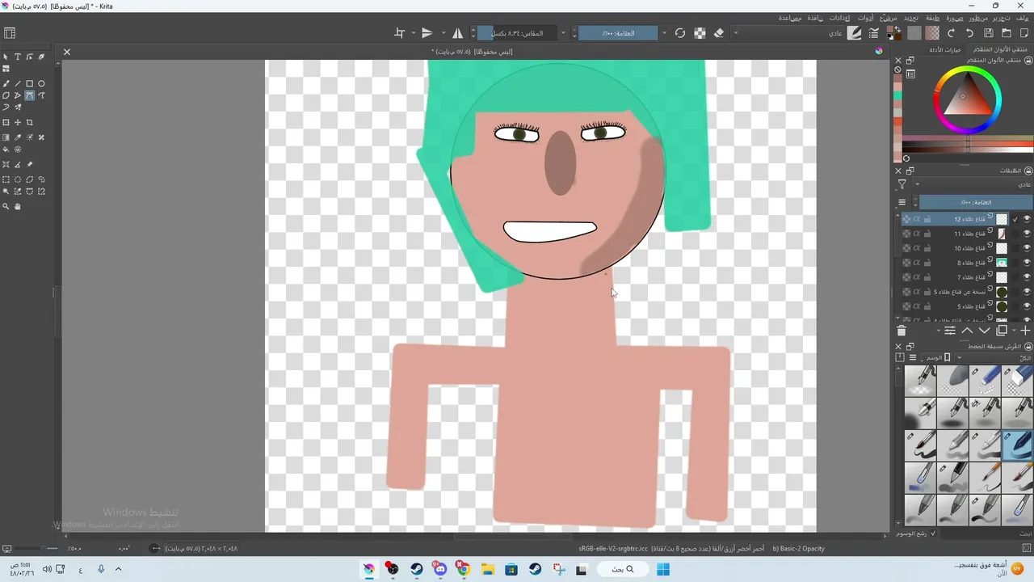Toggle the رشح الوسوم checkbox
Image resolution: width=1034 pixels, height=582 pixels.
click(x=933, y=533)
